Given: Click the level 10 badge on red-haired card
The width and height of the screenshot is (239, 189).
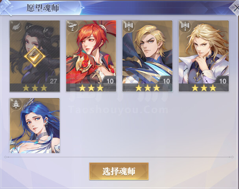Looking at the screenshot, I should click(x=110, y=81).
